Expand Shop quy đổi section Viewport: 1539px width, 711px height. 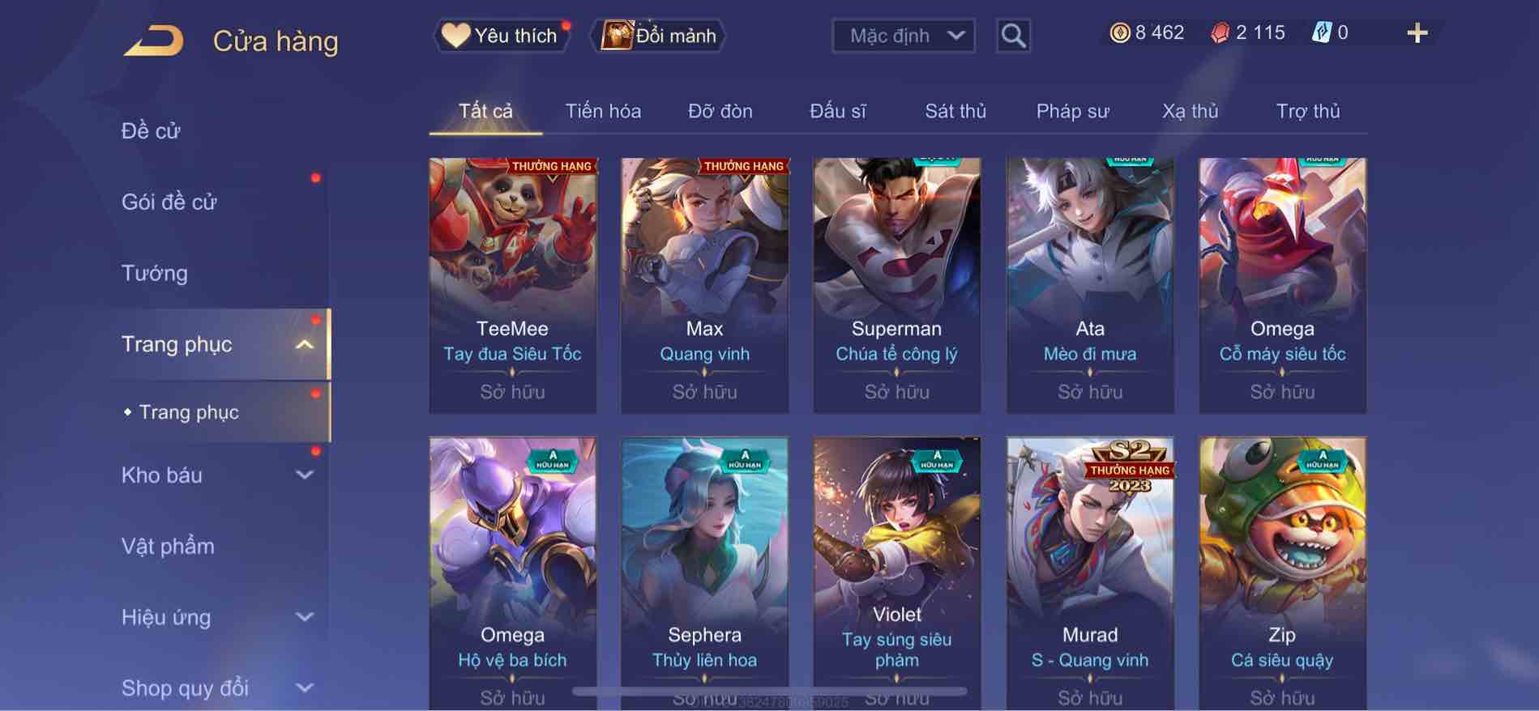pos(305,688)
